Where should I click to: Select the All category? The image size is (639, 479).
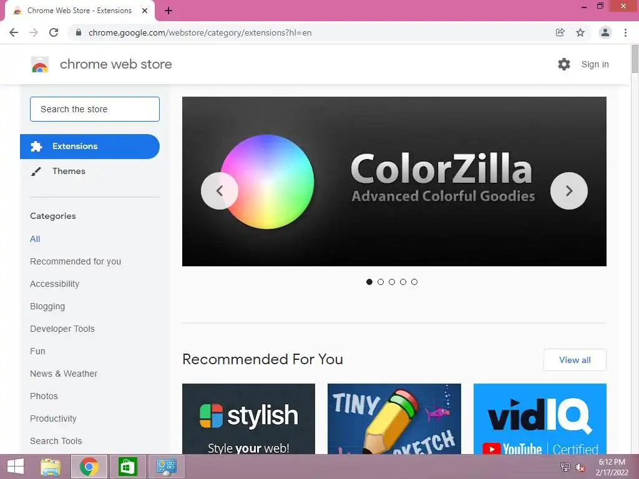[x=35, y=239]
